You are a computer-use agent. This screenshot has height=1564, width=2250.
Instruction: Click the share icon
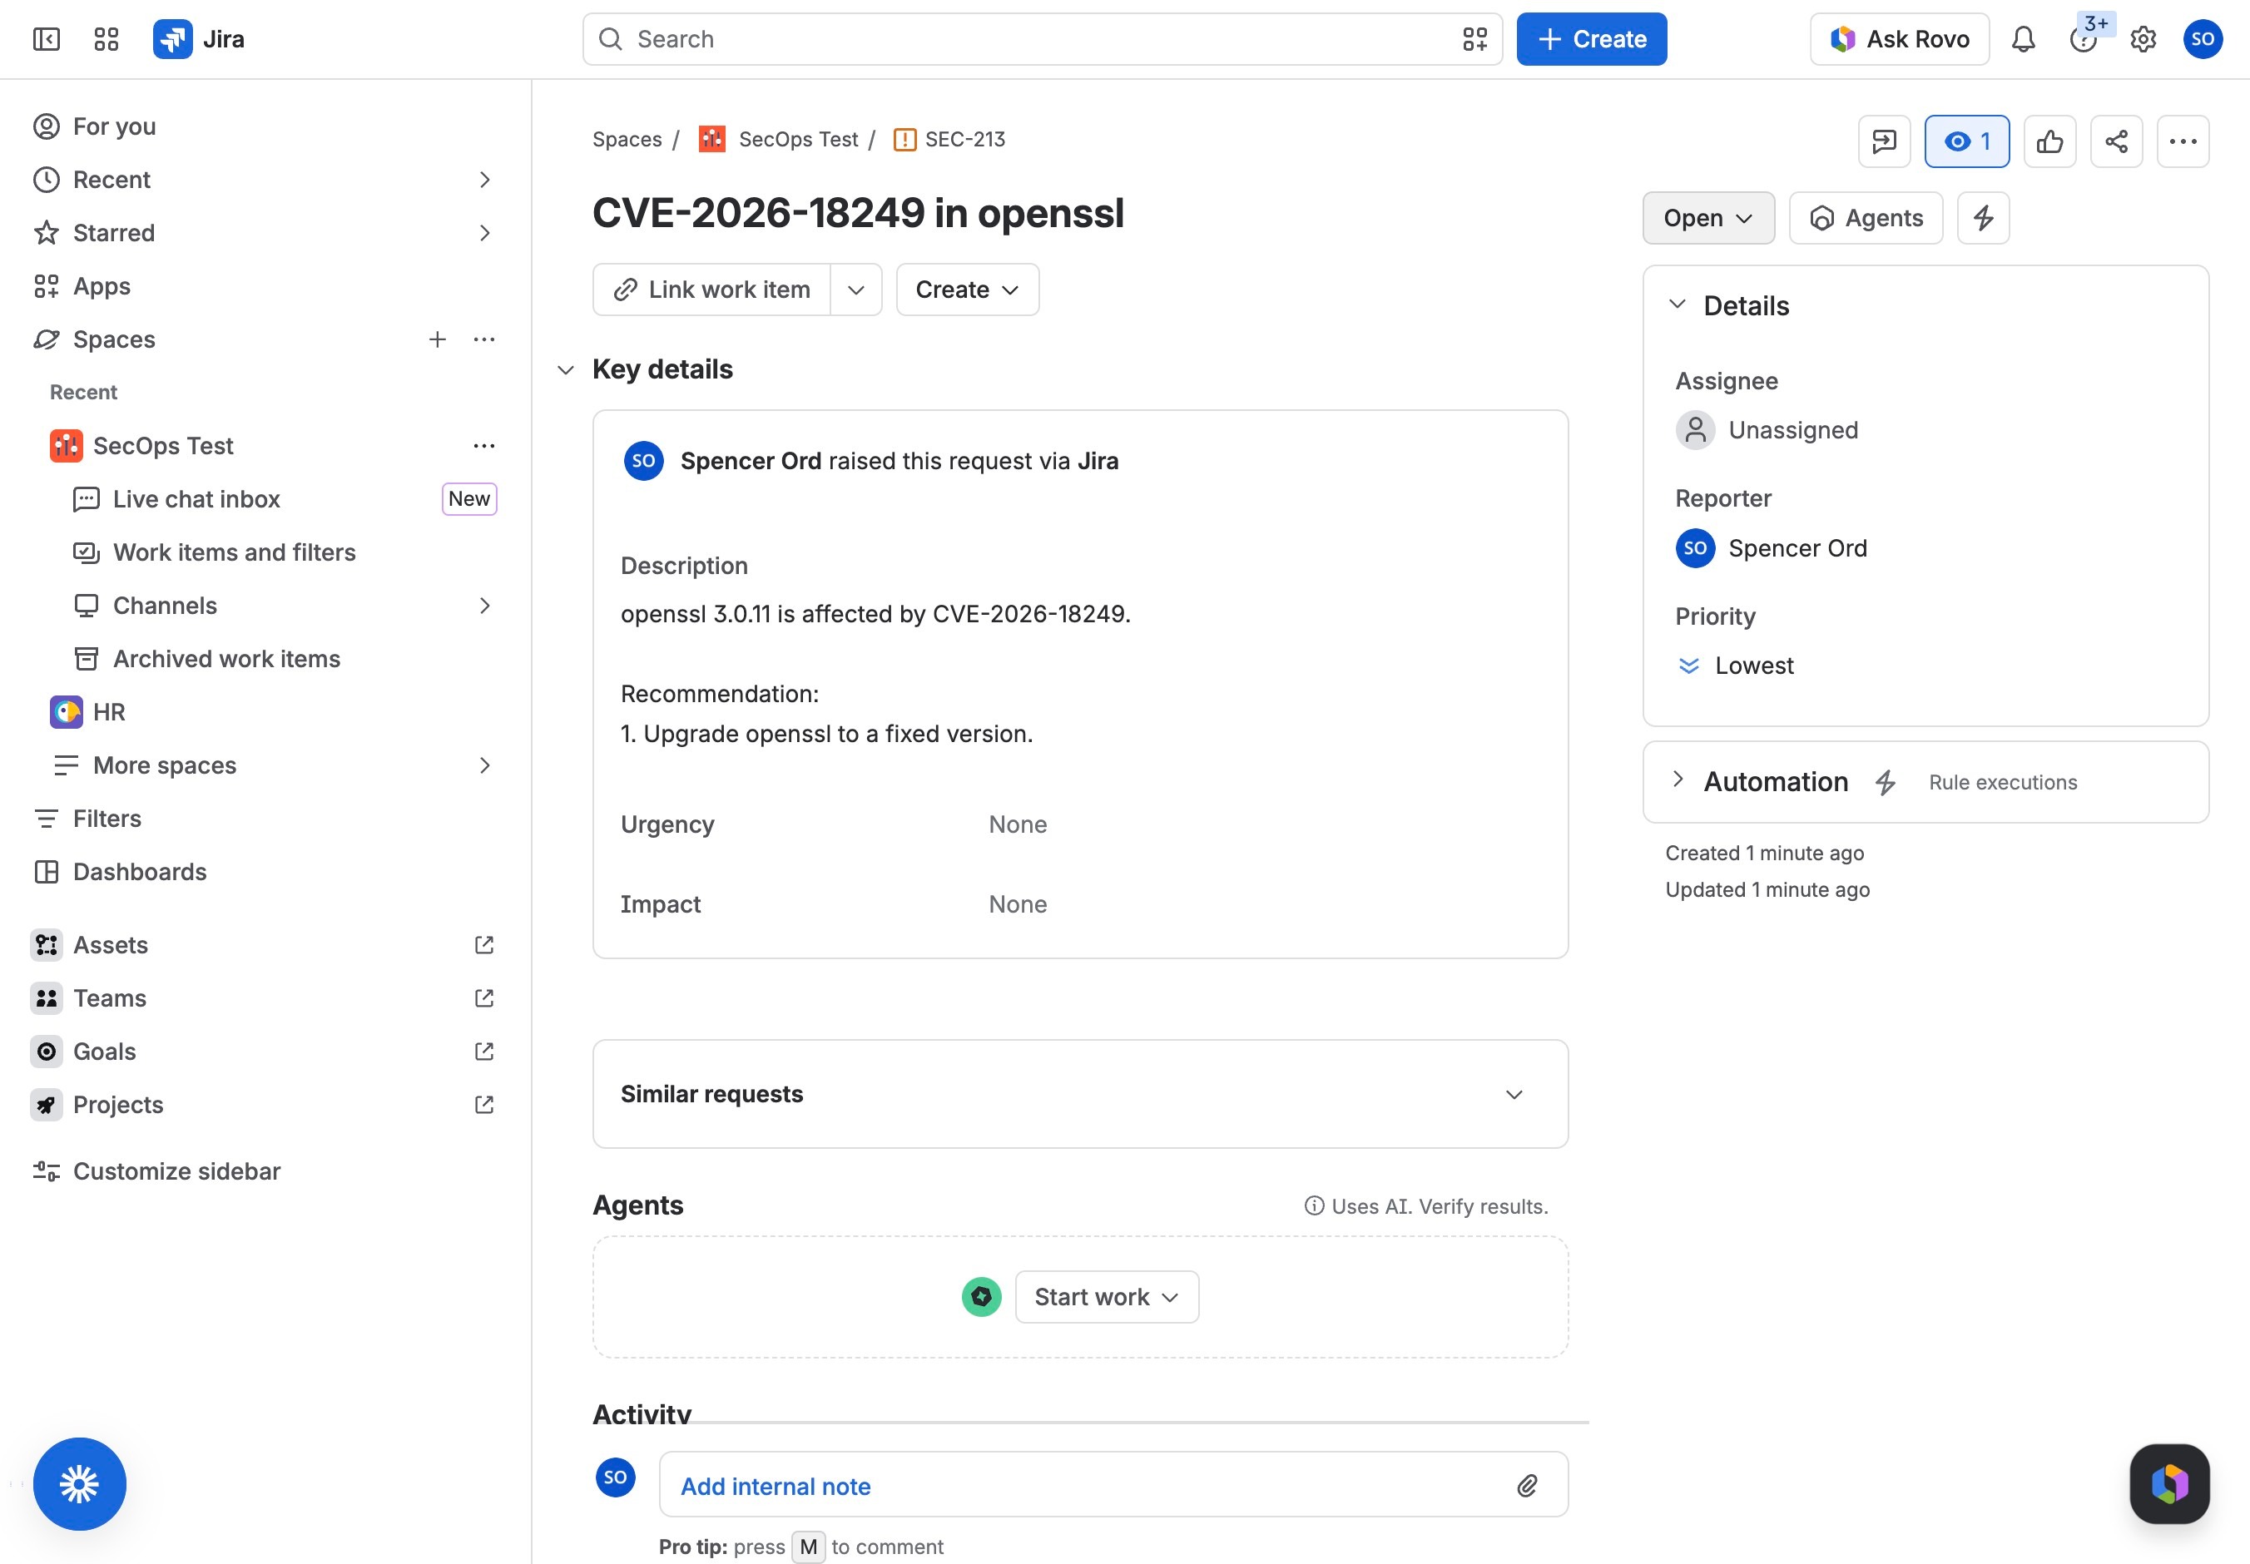tap(2116, 141)
